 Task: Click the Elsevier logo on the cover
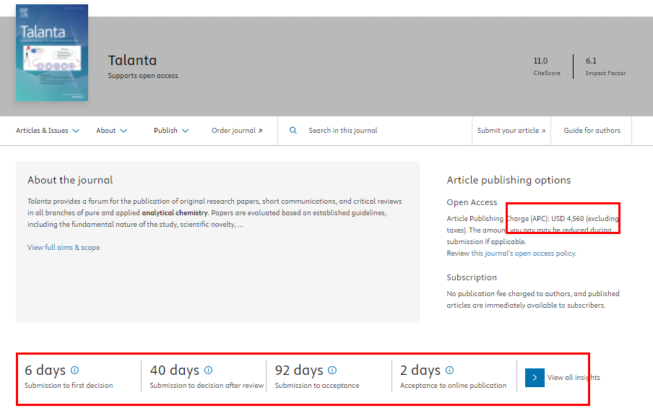coord(22,12)
